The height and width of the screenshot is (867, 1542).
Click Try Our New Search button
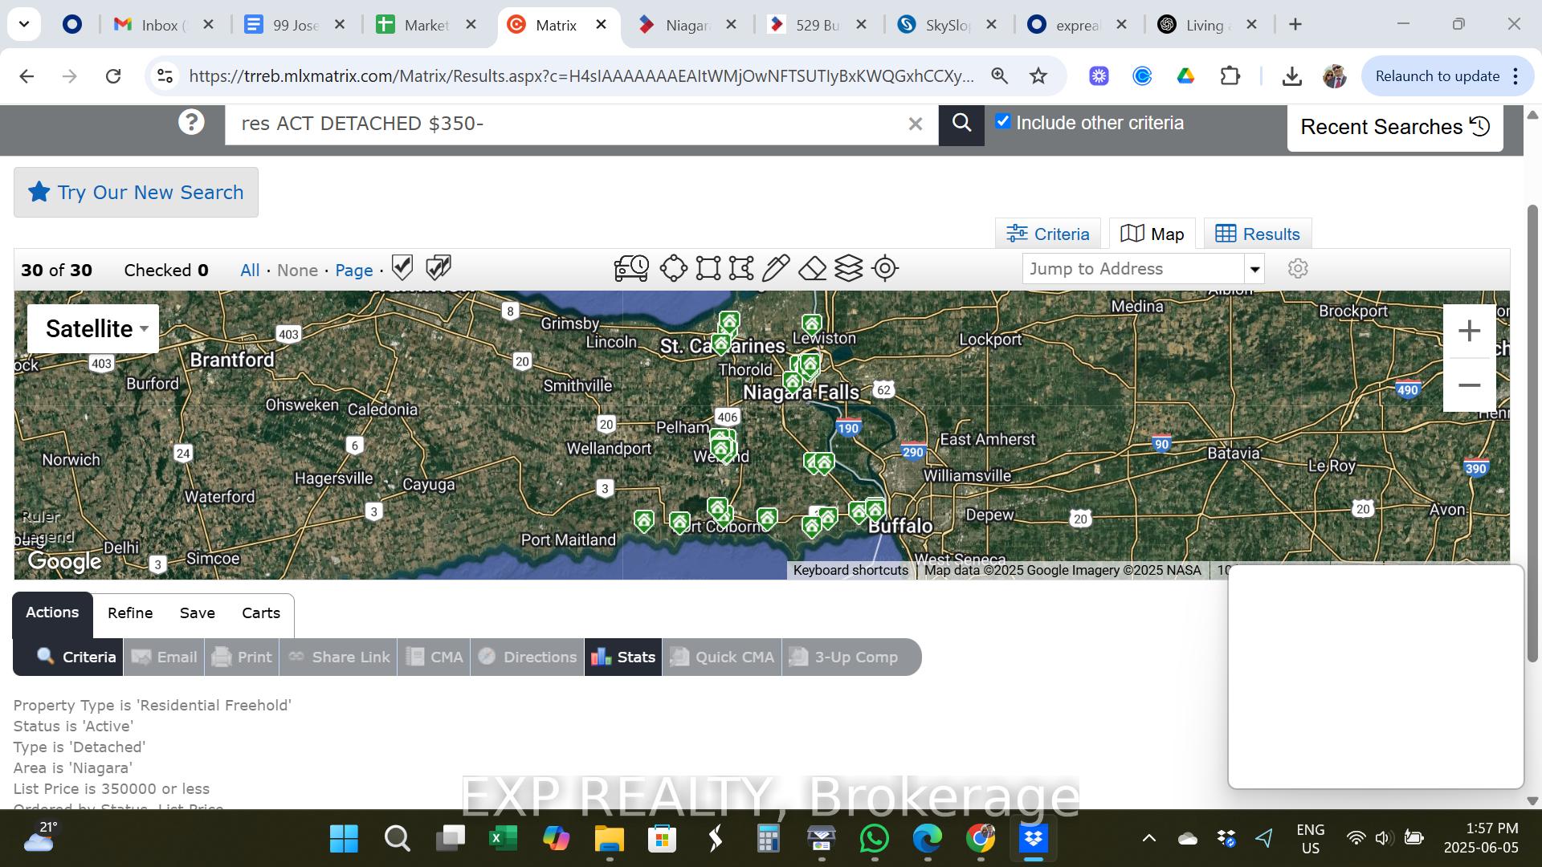(x=136, y=193)
